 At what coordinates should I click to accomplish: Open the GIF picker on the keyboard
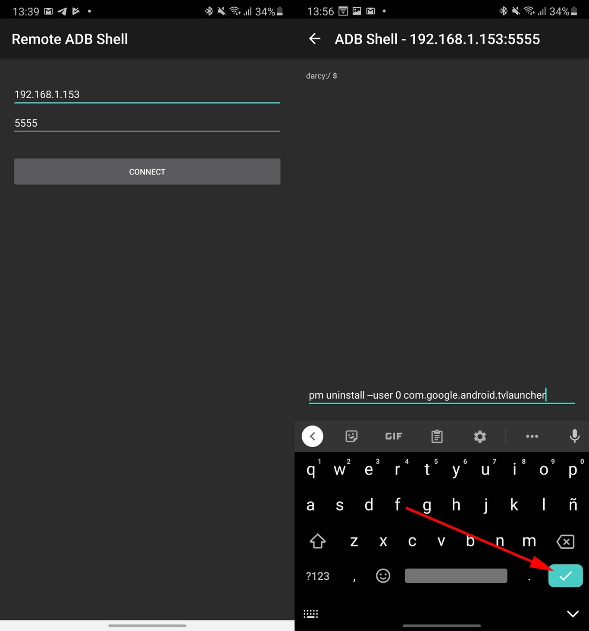(x=393, y=436)
